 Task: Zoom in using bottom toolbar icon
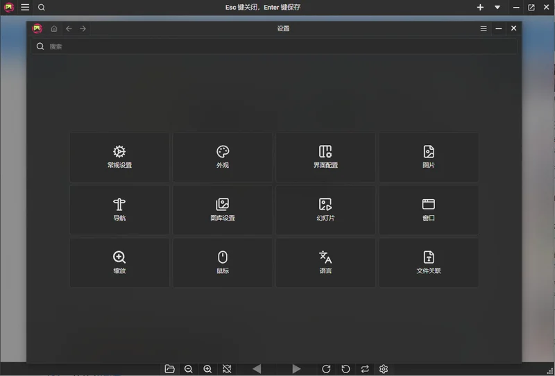tap(207, 369)
